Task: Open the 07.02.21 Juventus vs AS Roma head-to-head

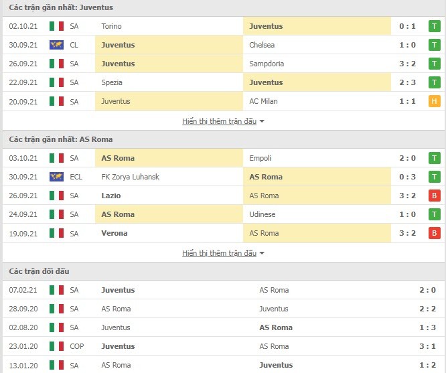Action: click(x=223, y=290)
